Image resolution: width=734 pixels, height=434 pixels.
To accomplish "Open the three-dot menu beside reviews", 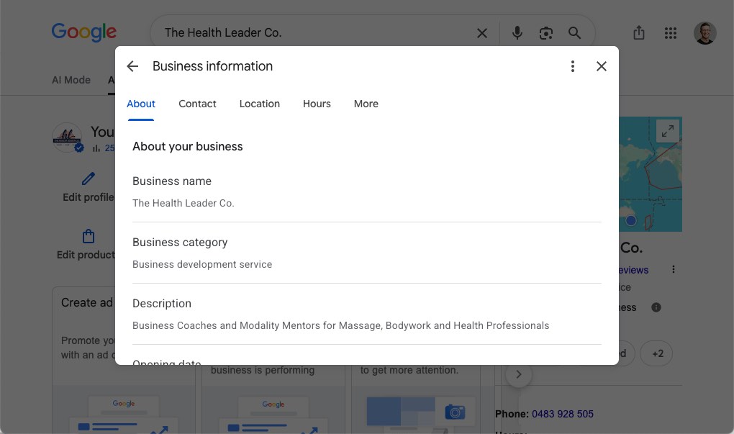I will [673, 269].
